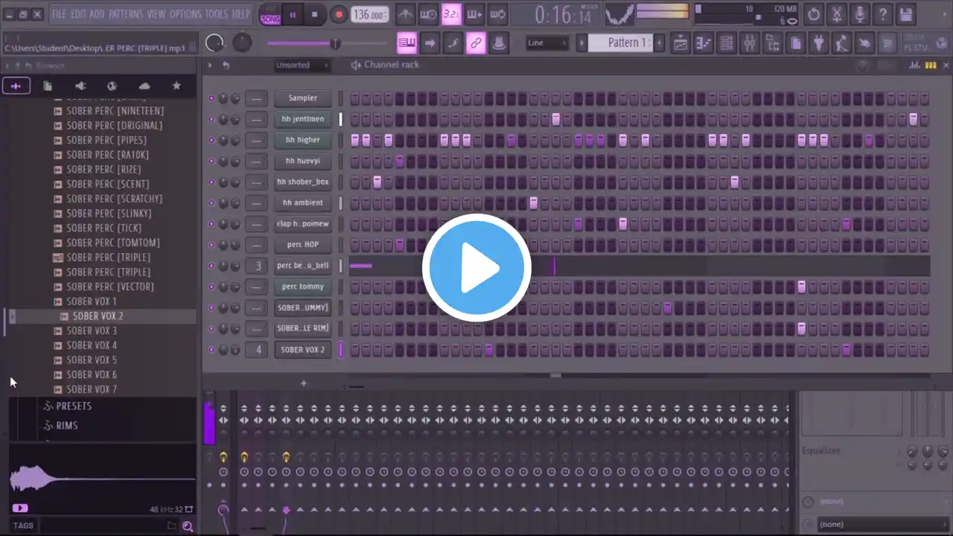The height and width of the screenshot is (536, 953).
Task: Add channel with plus below channel list
Action: click(303, 383)
